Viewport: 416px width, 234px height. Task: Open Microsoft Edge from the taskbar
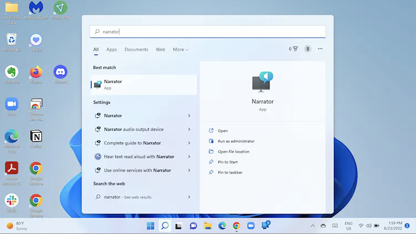click(222, 226)
